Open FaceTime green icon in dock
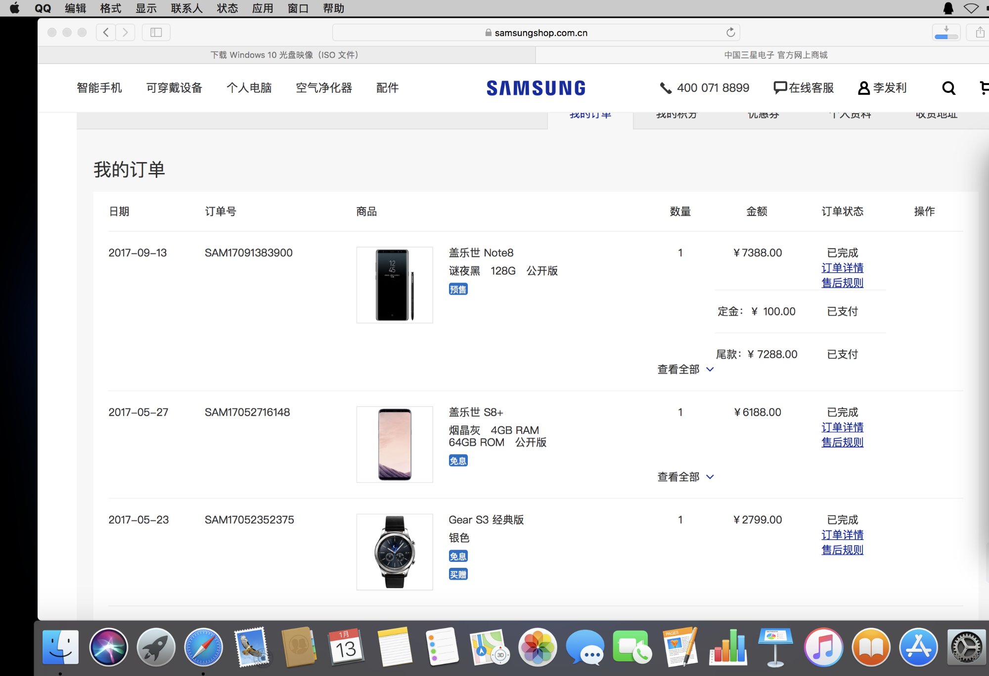The height and width of the screenshot is (676, 989). (632, 647)
